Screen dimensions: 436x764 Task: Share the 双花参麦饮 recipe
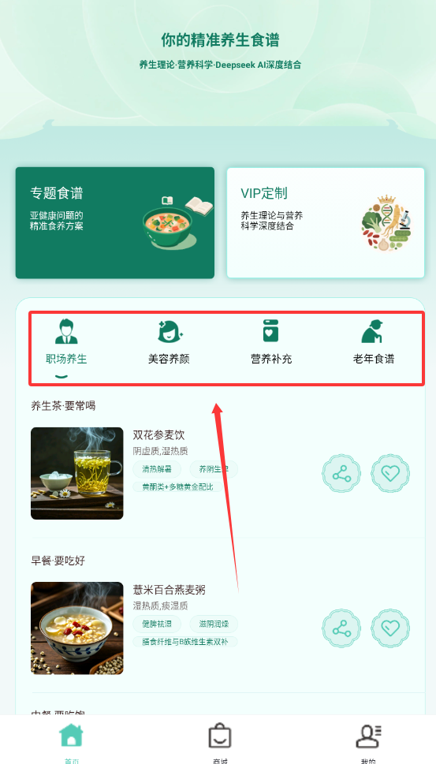(x=341, y=474)
